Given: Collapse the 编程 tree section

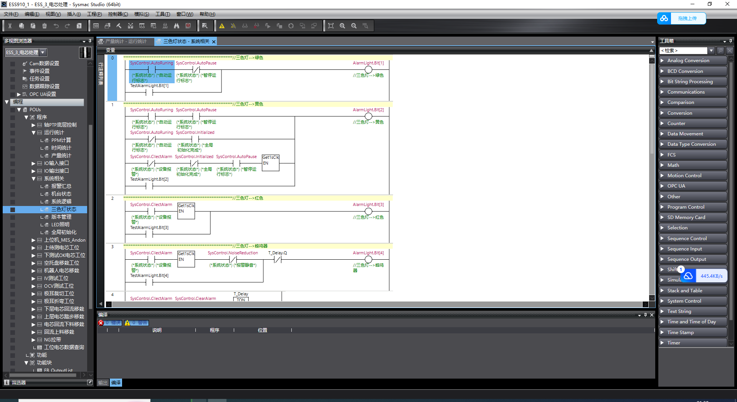Looking at the screenshot, I should click(x=7, y=102).
